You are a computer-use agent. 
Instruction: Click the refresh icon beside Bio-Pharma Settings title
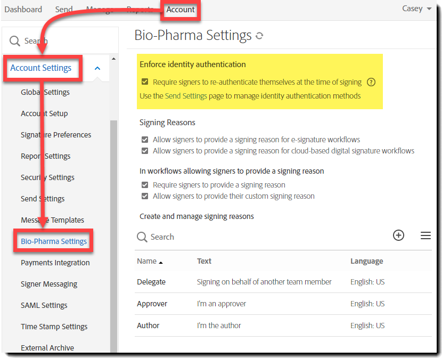259,36
